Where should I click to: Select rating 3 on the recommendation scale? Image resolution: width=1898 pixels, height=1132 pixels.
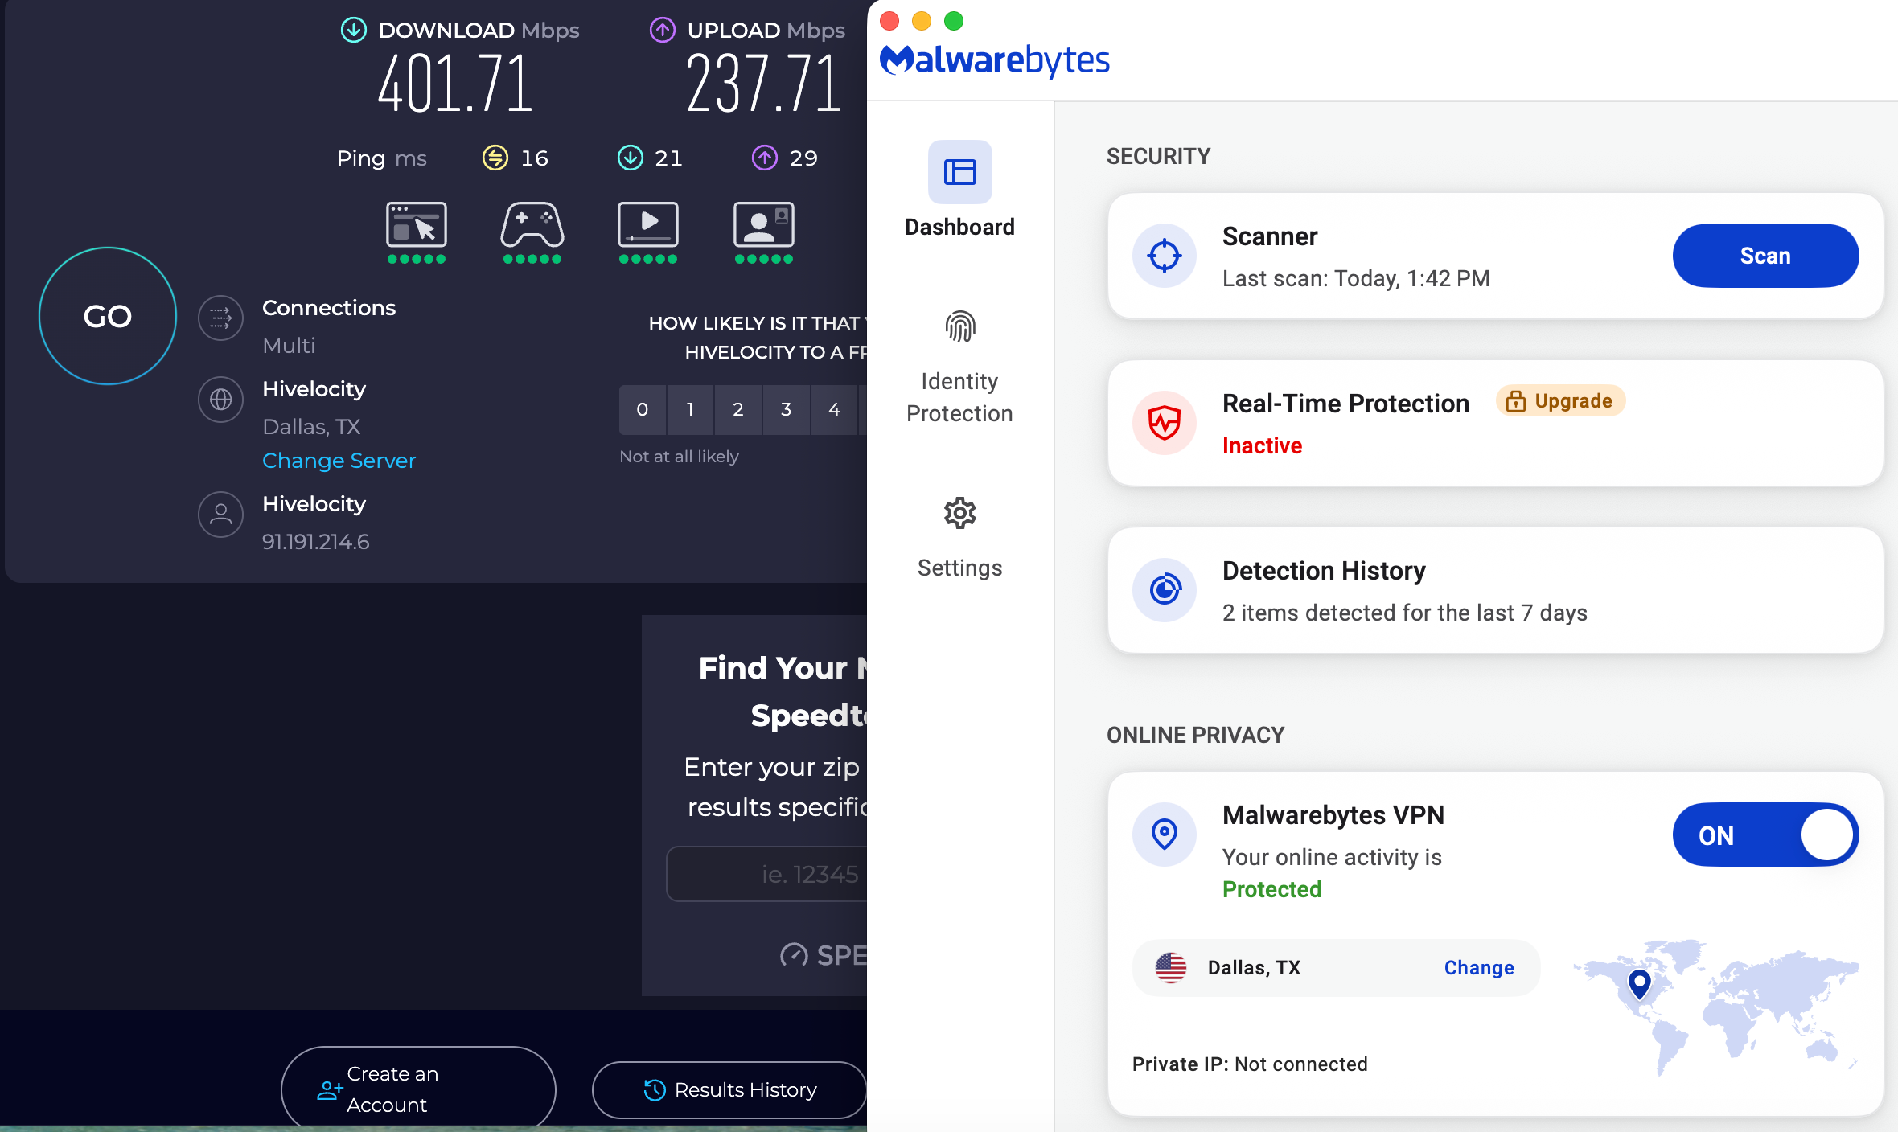[x=786, y=410]
